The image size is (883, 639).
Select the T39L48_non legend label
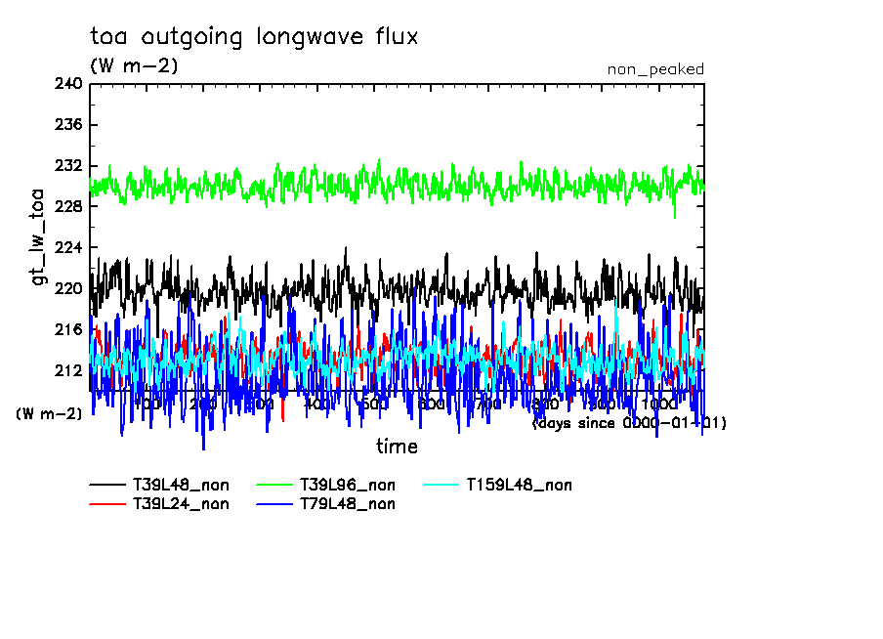click(181, 485)
